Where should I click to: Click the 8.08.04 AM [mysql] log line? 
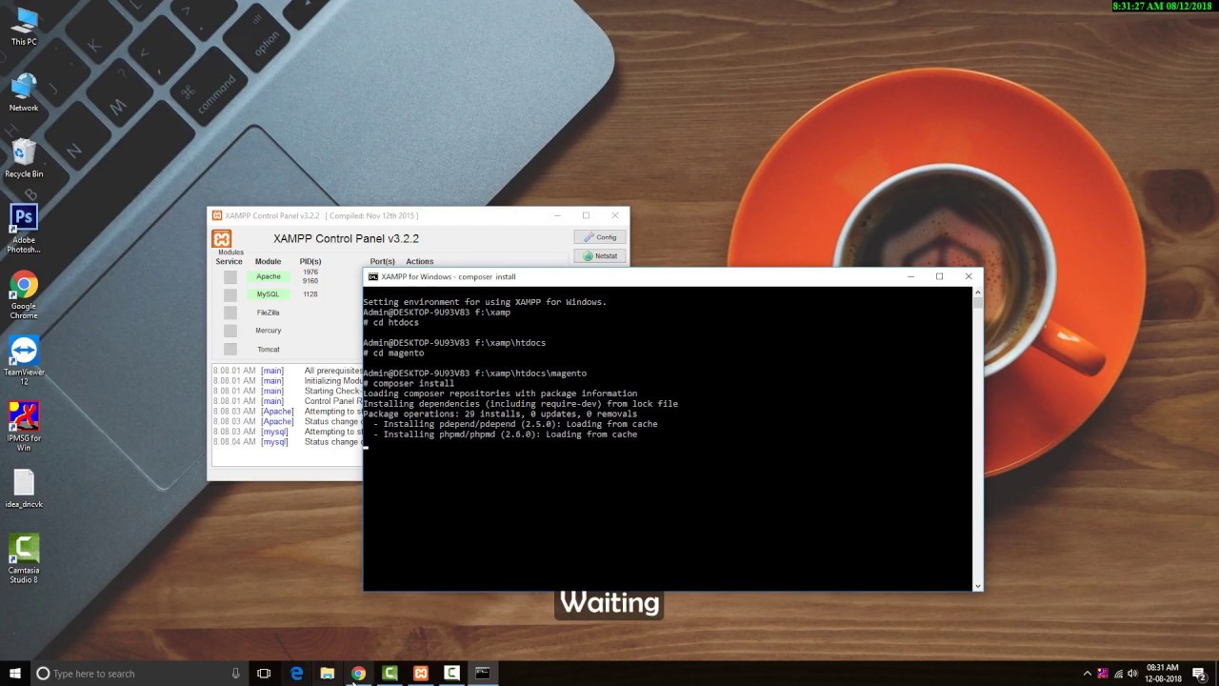288,442
